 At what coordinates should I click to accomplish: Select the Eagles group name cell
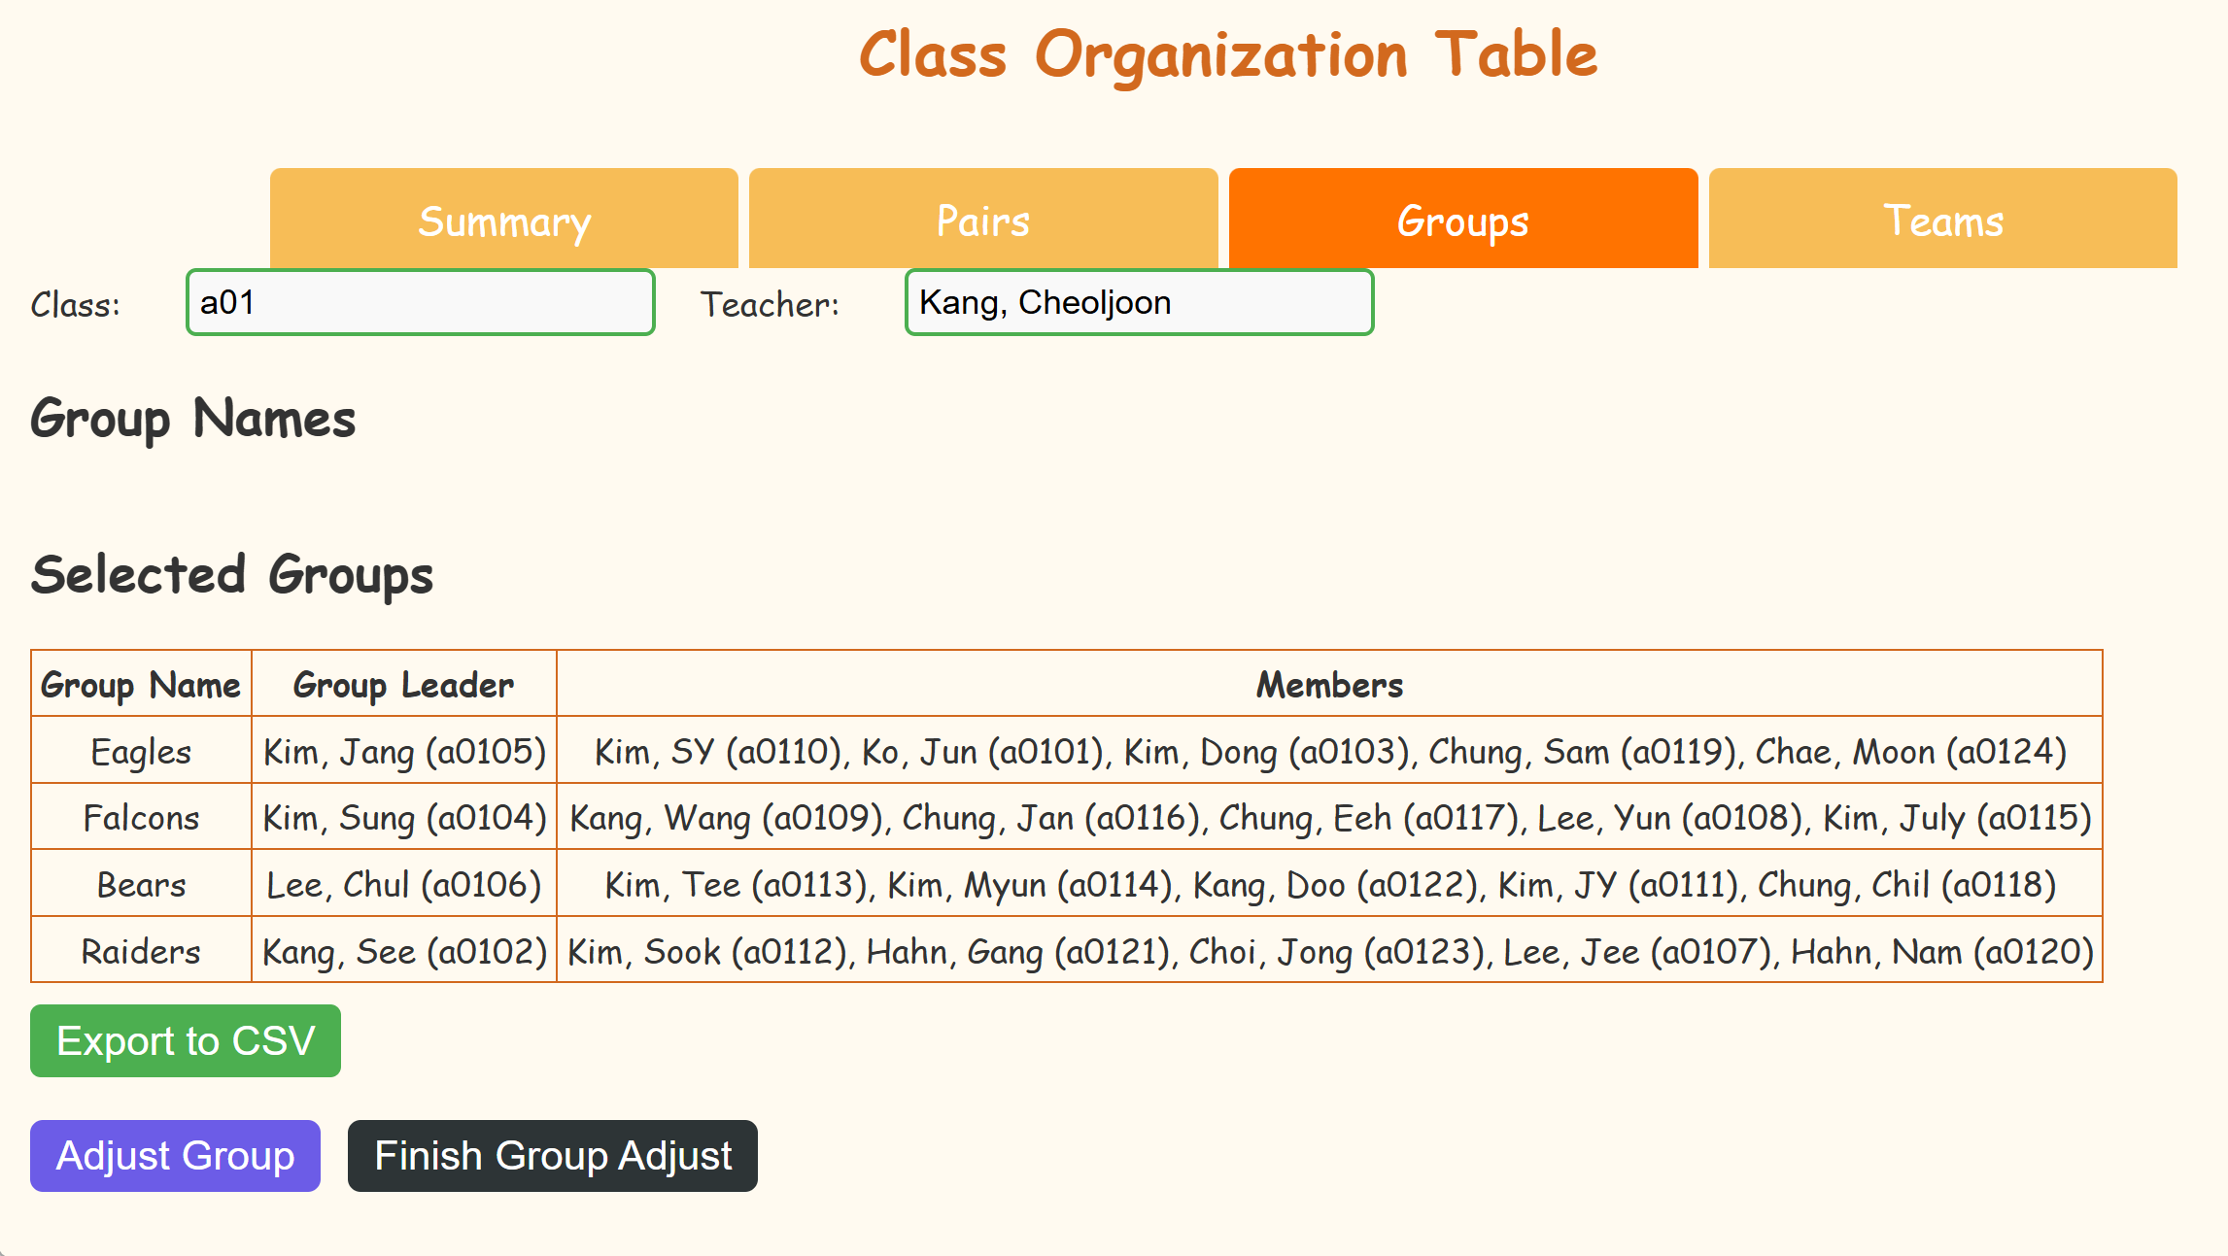tap(141, 751)
